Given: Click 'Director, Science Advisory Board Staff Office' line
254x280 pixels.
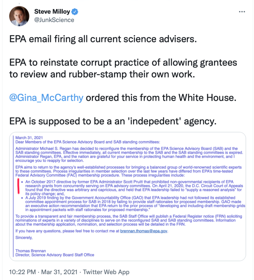Looking at the screenshot, I should (55, 255).
